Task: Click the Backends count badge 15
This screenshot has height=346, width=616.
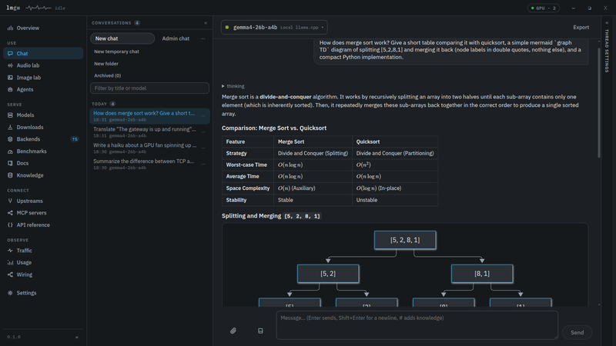Action: [75, 139]
